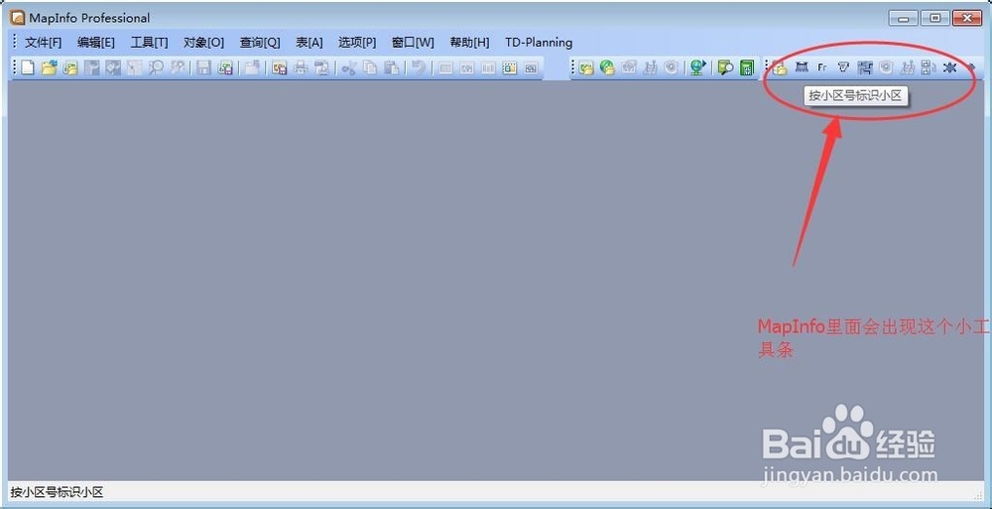Click the New Browser window icon
The width and height of the screenshot is (992, 509).
click(x=446, y=68)
